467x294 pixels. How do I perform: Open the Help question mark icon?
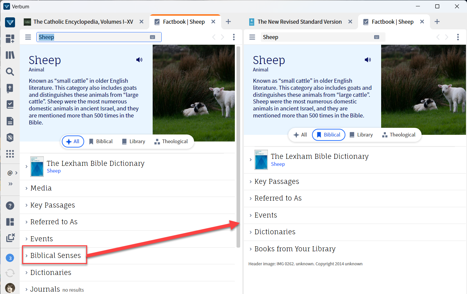click(10, 206)
